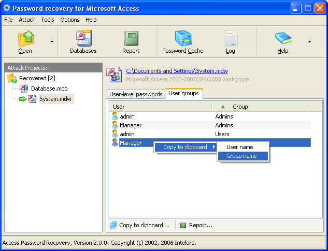Click the Users group cell
328x251 pixels.
[222, 134]
